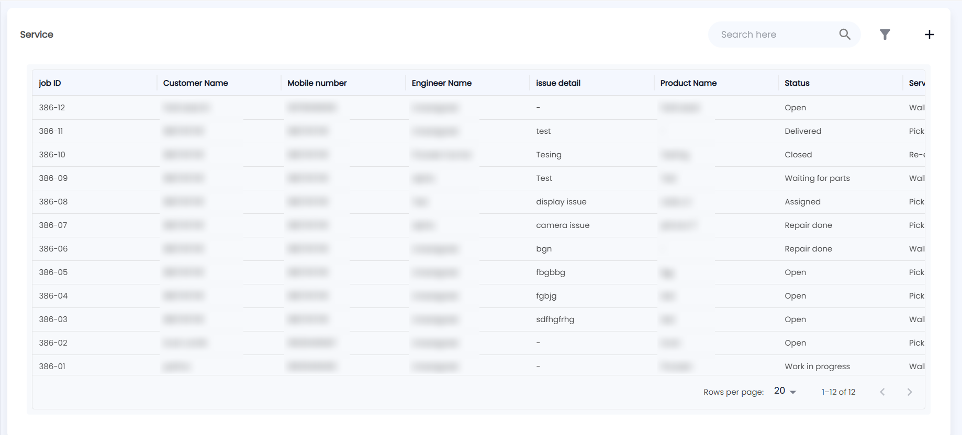This screenshot has height=435, width=962.
Task: Sort by issue detail column header
Action: [558, 83]
